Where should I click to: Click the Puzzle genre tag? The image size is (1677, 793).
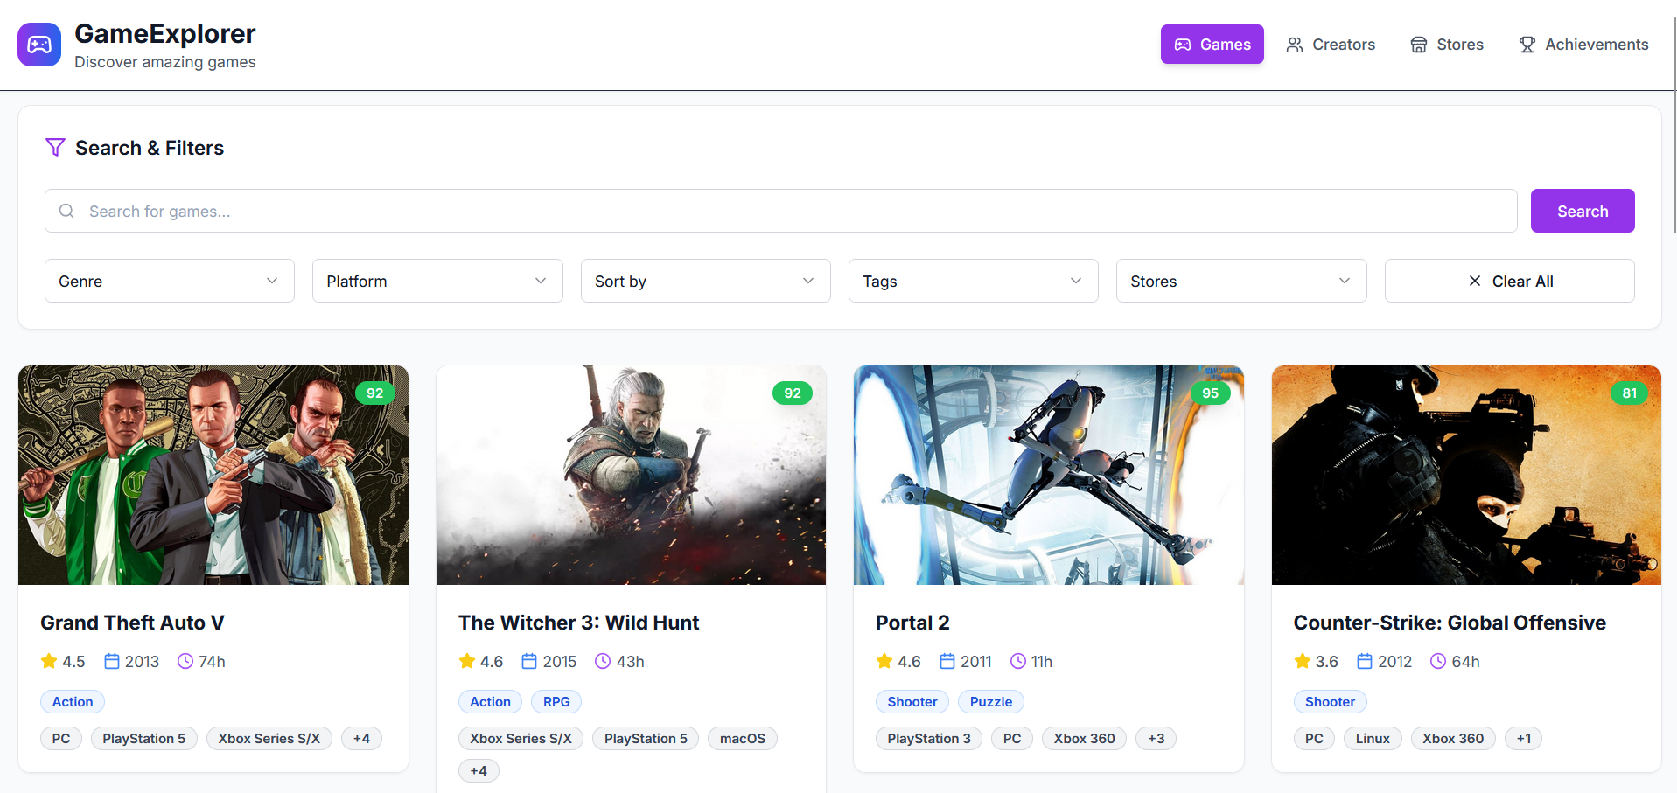[991, 701]
